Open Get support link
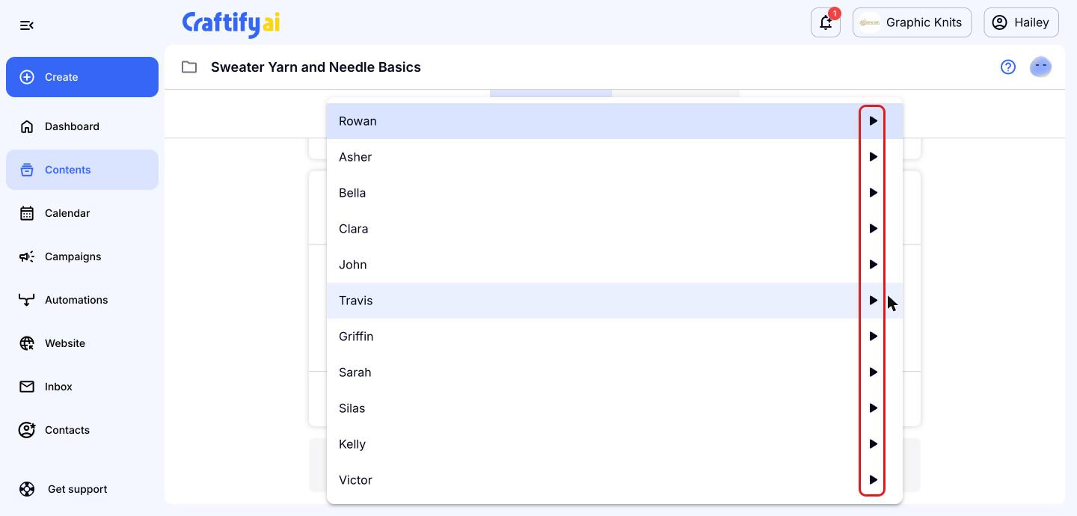Viewport: 1077px width, 516px height. 82,489
